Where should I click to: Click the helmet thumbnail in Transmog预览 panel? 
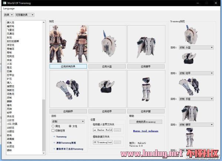[x=191, y=35]
